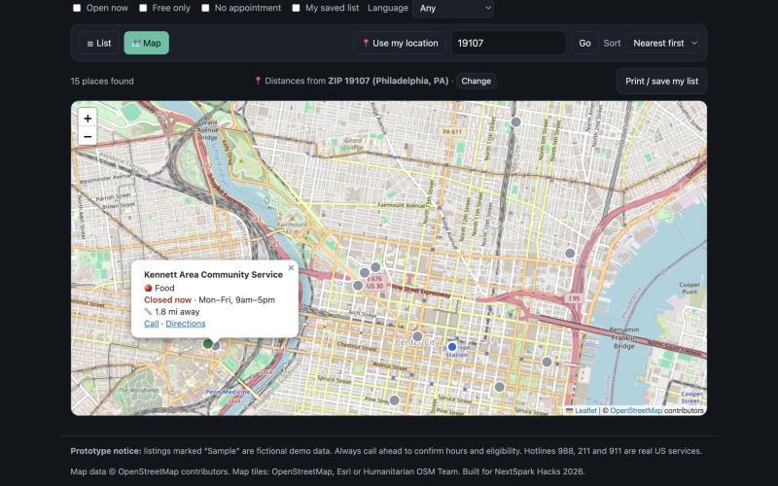
Task: Switch to List view
Action: [99, 43]
